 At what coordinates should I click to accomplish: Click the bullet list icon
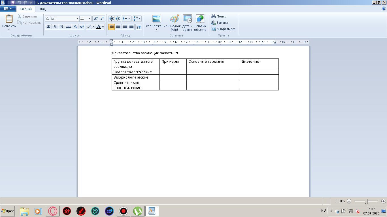click(125, 19)
